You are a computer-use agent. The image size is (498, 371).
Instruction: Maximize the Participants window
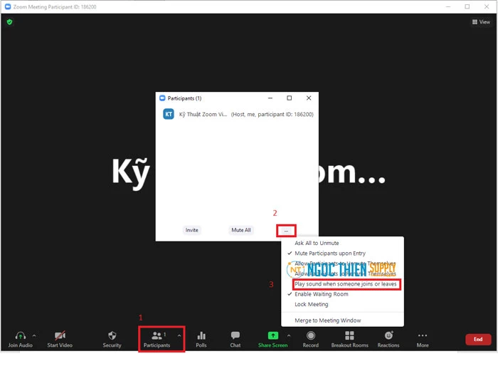pos(290,98)
